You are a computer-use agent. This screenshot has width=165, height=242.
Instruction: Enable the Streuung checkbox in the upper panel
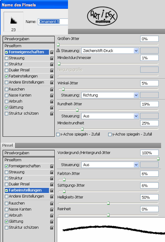pos(6,58)
